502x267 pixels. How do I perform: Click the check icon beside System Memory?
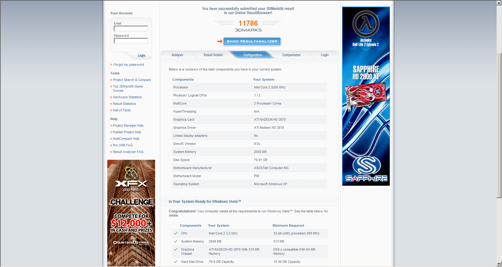(176, 241)
